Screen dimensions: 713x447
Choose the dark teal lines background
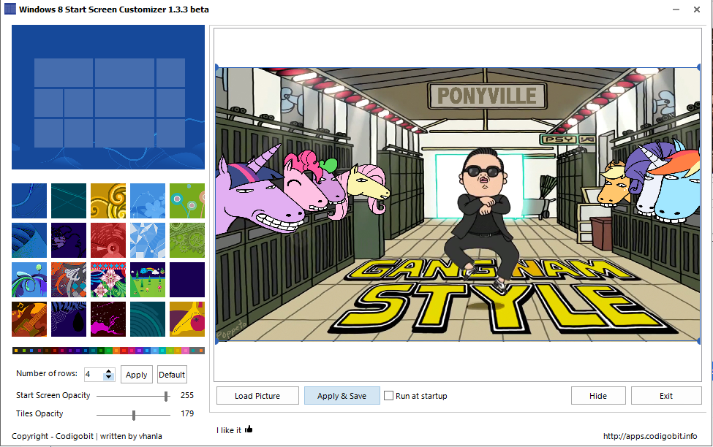[69, 201]
